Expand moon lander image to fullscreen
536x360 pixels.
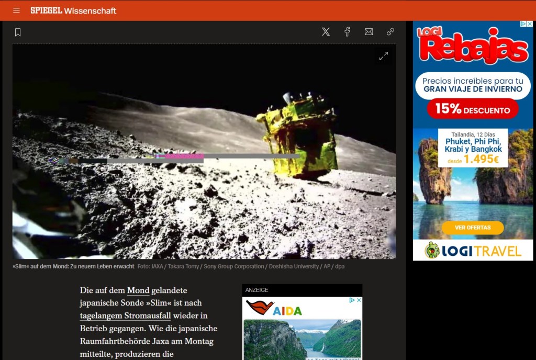coord(384,56)
